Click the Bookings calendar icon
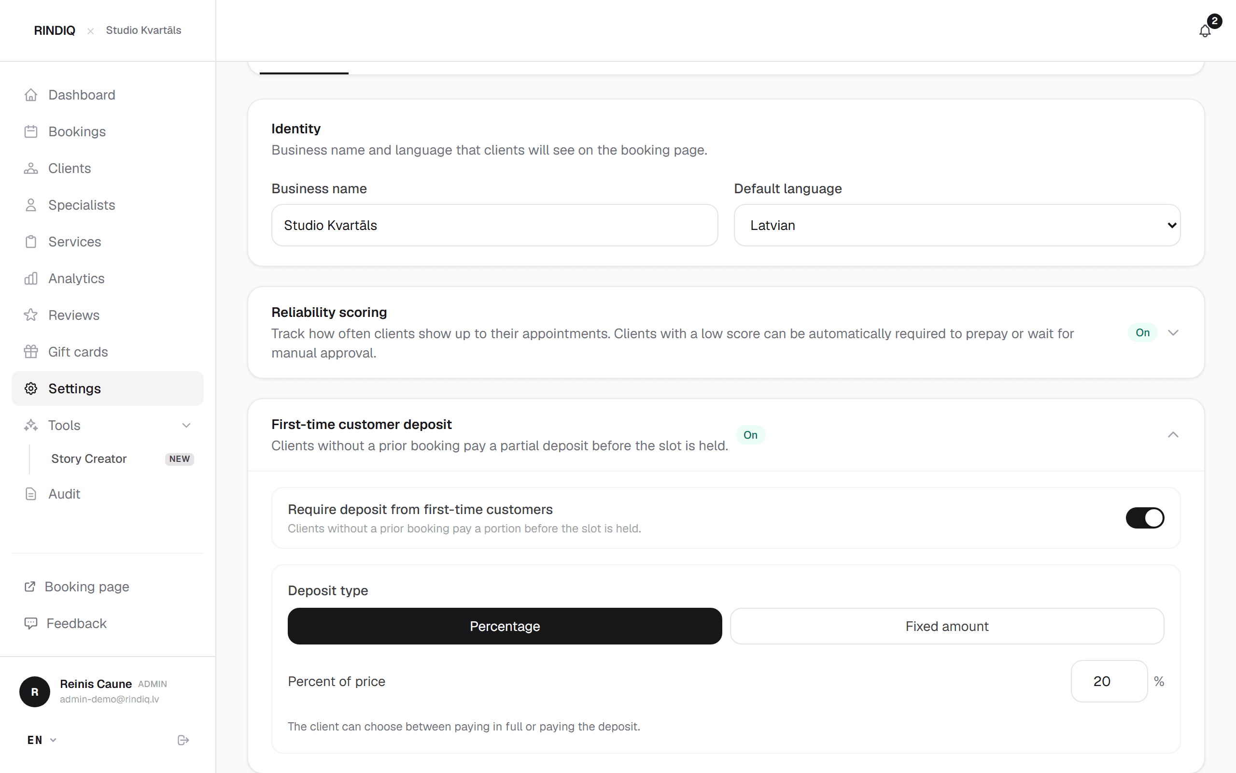This screenshot has height=773, width=1236. pyautogui.click(x=30, y=131)
